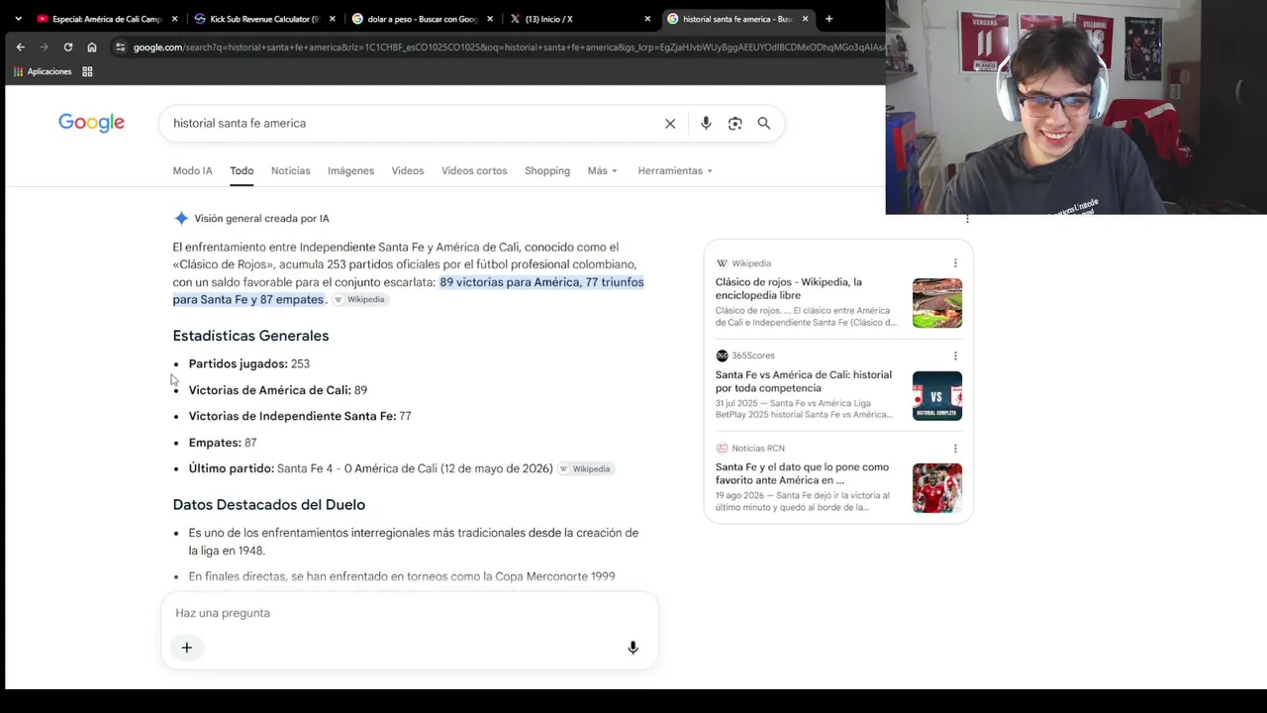The width and height of the screenshot is (1267, 713).
Task: Click the 365Scores favicon on the source card
Action: (x=722, y=356)
